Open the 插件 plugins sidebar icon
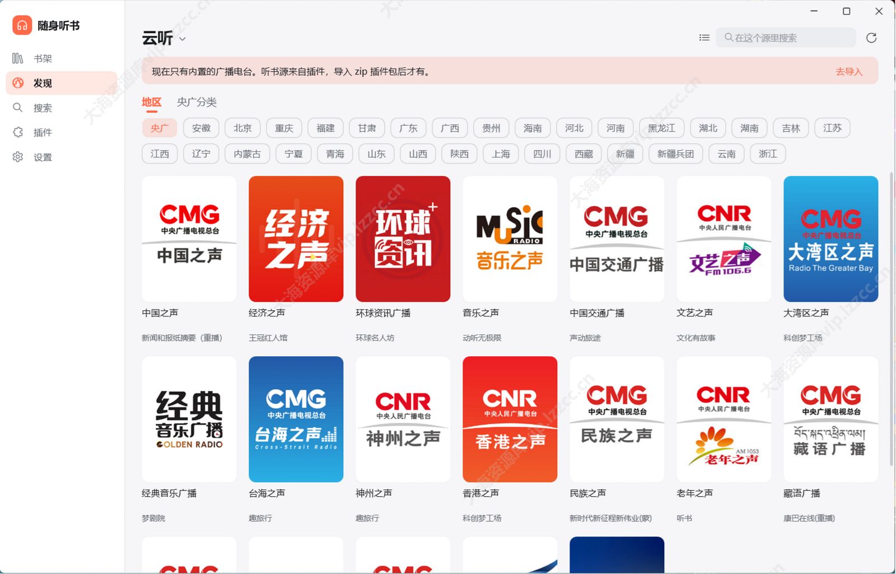The image size is (896, 574). click(18, 132)
